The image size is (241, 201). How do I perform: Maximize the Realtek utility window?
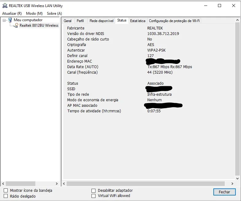tap(220, 6)
